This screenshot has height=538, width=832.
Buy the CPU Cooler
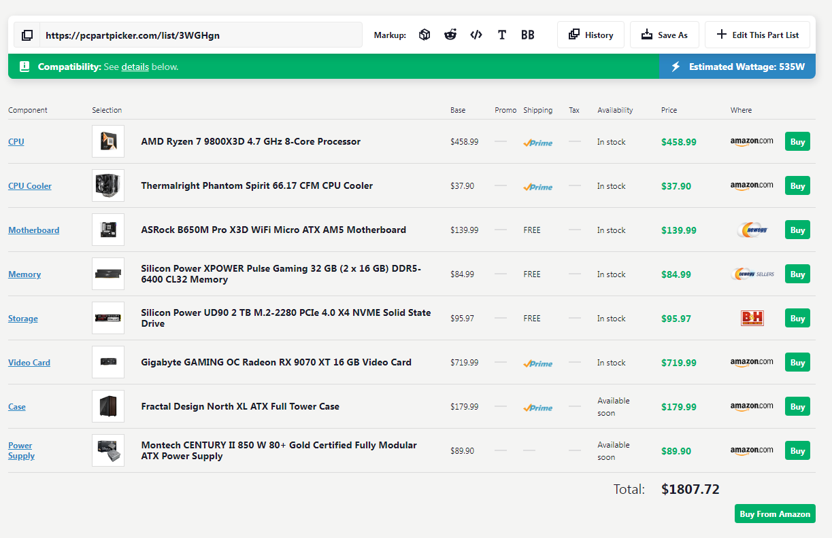(797, 185)
